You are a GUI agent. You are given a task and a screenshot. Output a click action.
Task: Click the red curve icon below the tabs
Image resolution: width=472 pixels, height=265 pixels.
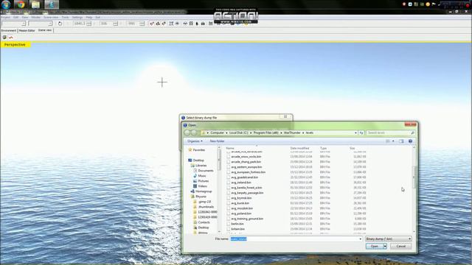[x=11, y=38]
